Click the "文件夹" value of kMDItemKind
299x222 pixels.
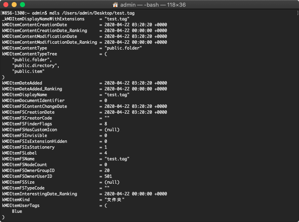pyautogui.click(x=114, y=200)
